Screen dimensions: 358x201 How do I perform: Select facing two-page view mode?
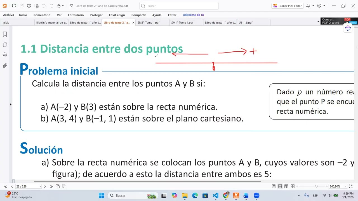(x=286, y=186)
